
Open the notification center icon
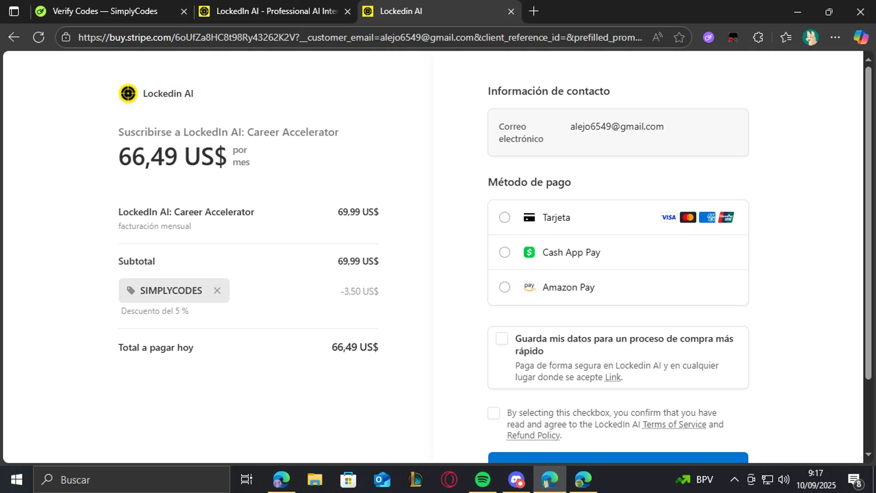(856, 480)
